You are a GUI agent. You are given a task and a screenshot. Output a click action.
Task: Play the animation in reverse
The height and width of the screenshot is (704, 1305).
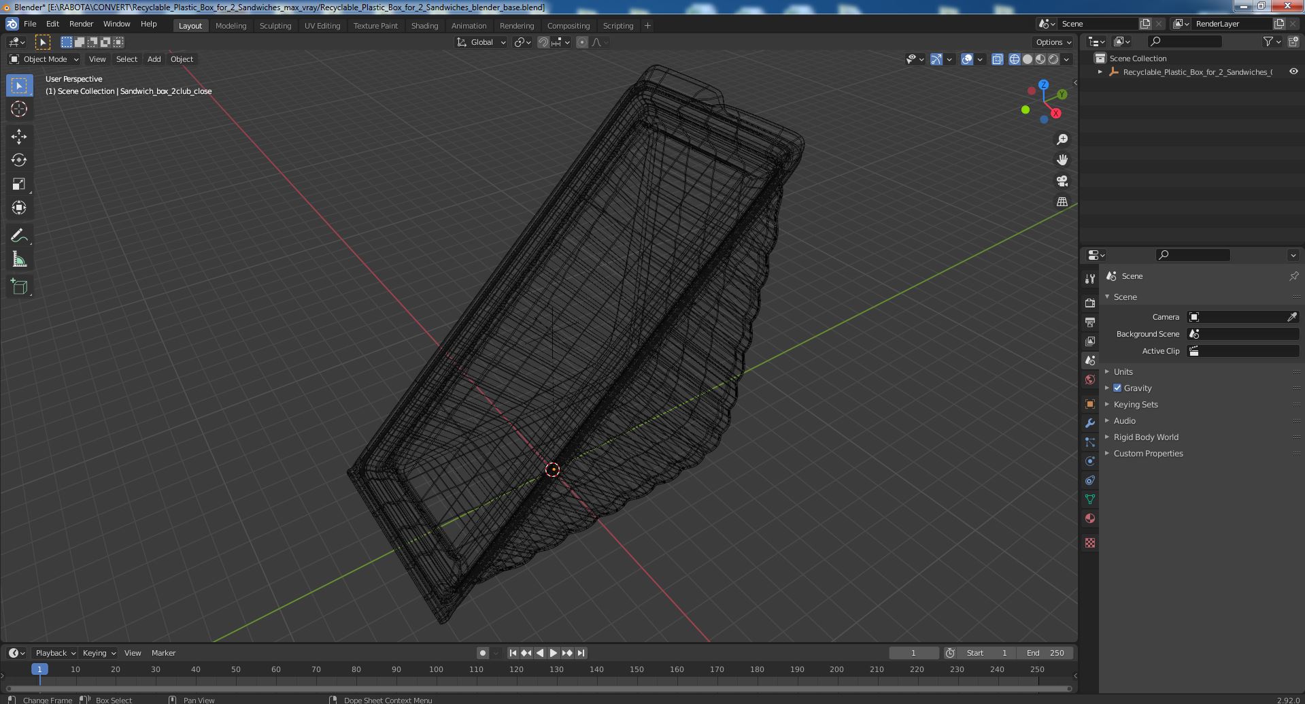click(540, 653)
